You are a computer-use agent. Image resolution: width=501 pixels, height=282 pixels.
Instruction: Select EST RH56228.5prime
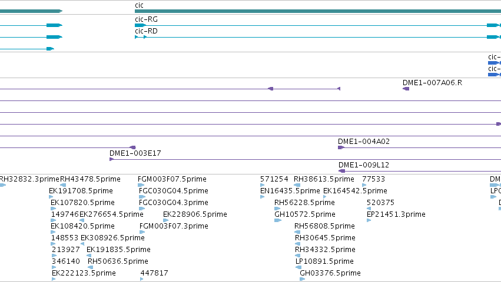[304, 203]
